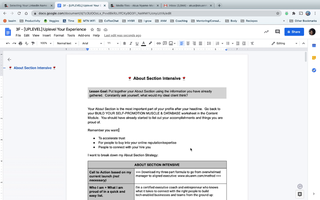Open the Insert image dropdown arrow
This screenshot has height=200, width=320.
(175, 44)
